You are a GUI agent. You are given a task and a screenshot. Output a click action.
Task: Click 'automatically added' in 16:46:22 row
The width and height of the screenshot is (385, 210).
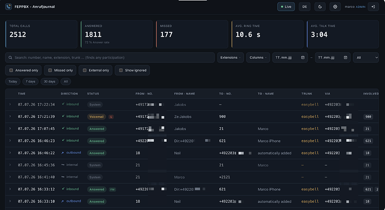tap(275, 153)
